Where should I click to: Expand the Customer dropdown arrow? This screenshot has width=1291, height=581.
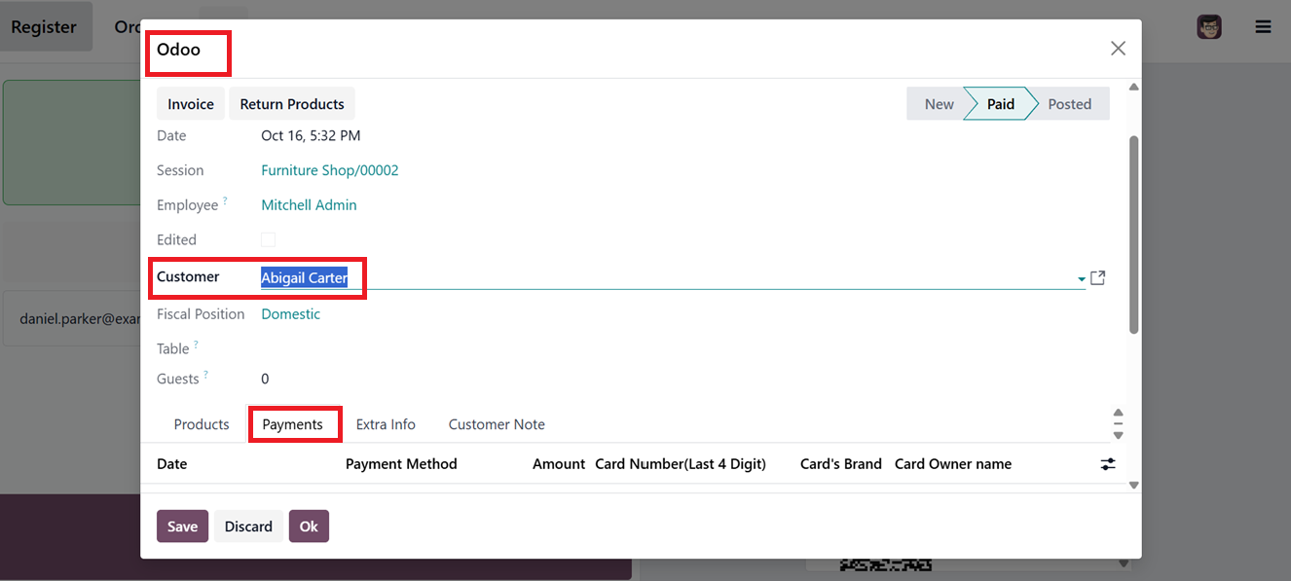click(1081, 279)
